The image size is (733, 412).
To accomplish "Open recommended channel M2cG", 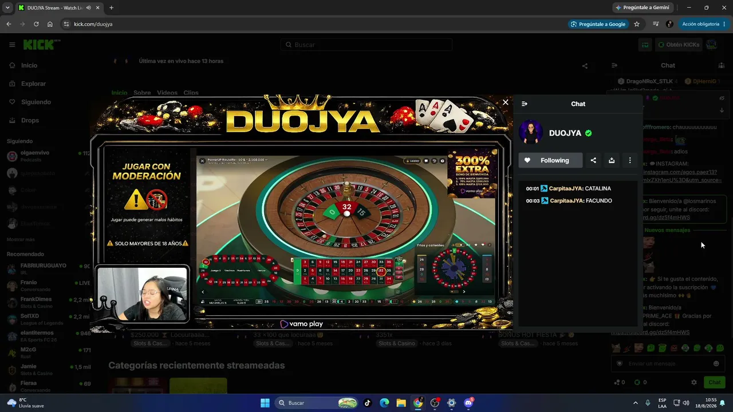I will coord(49,352).
